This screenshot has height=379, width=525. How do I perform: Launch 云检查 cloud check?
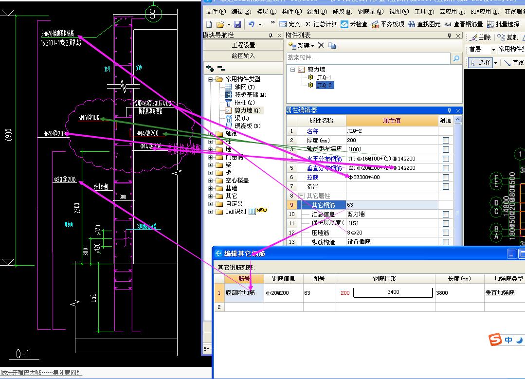pos(354,24)
